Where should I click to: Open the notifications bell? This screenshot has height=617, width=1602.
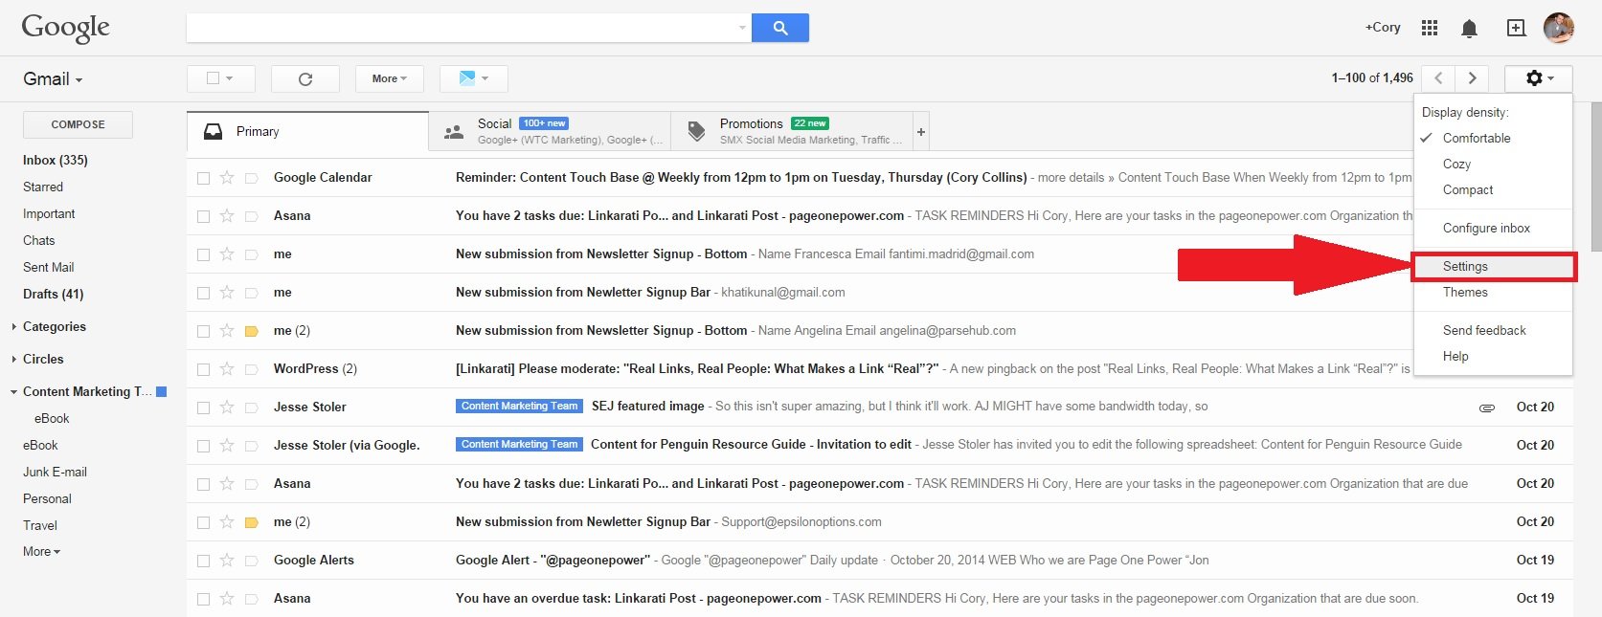click(x=1469, y=29)
